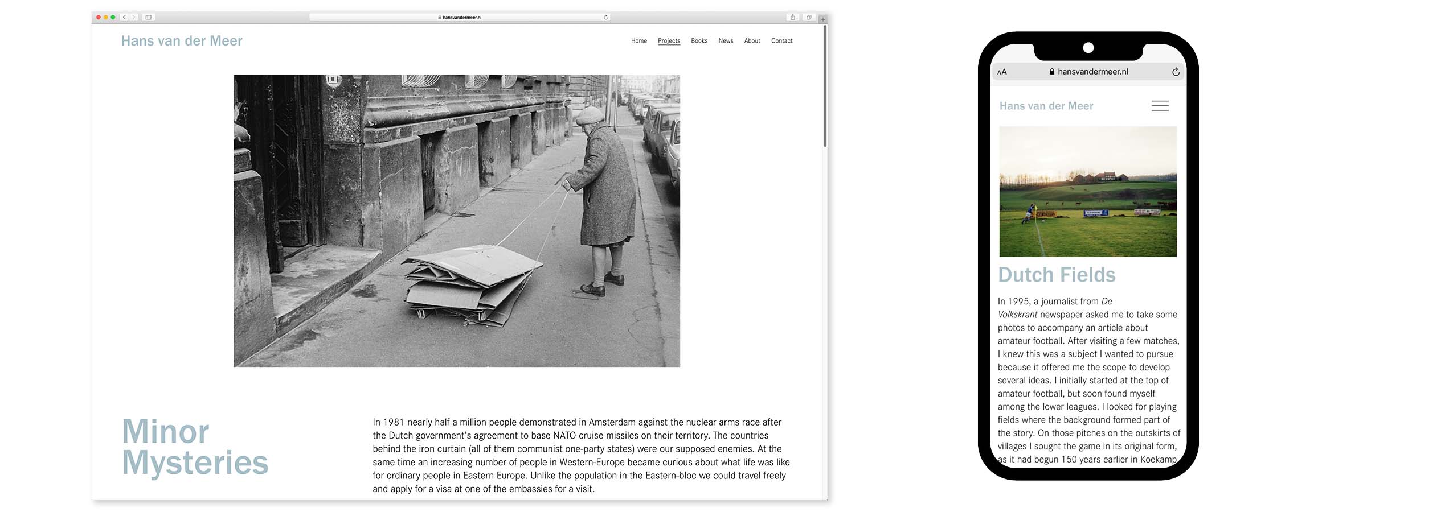Screen dimensions: 1449x512
Task: Click the desktop Safari back arrow
Action: click(124, 18)
